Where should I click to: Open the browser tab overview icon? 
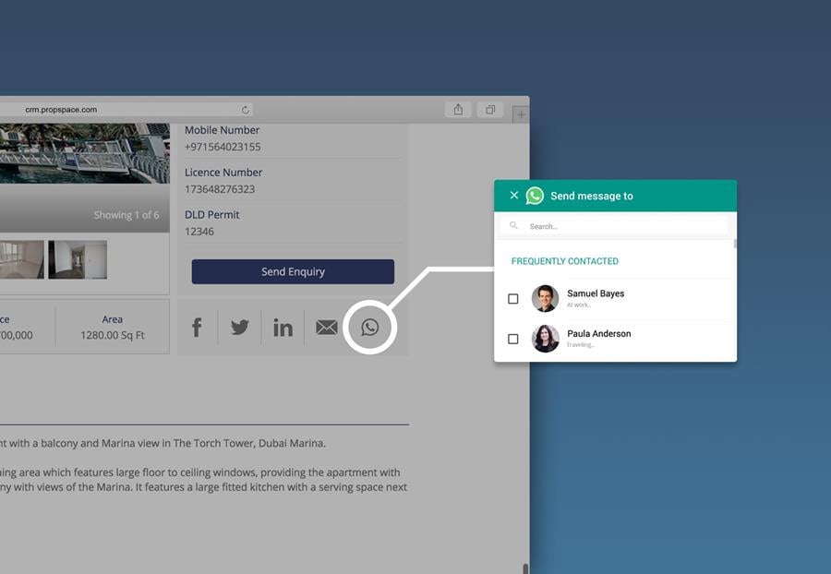pos(490,110)
